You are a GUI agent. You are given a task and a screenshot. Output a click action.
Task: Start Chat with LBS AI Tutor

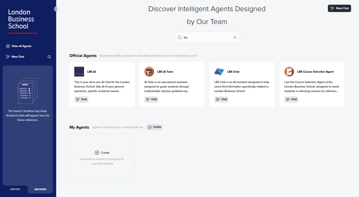(151, 99)
